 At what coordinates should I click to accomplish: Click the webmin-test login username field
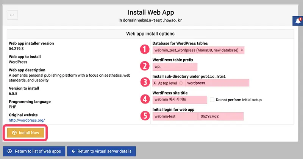pos(175,116)
